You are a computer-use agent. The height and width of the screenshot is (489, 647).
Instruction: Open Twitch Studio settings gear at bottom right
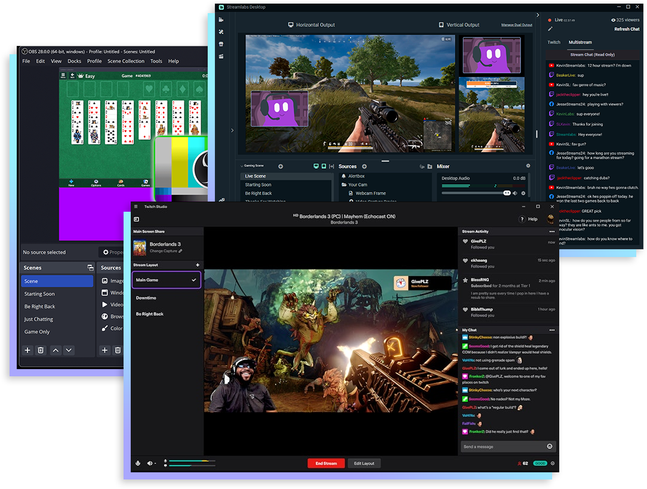(553, 463)
